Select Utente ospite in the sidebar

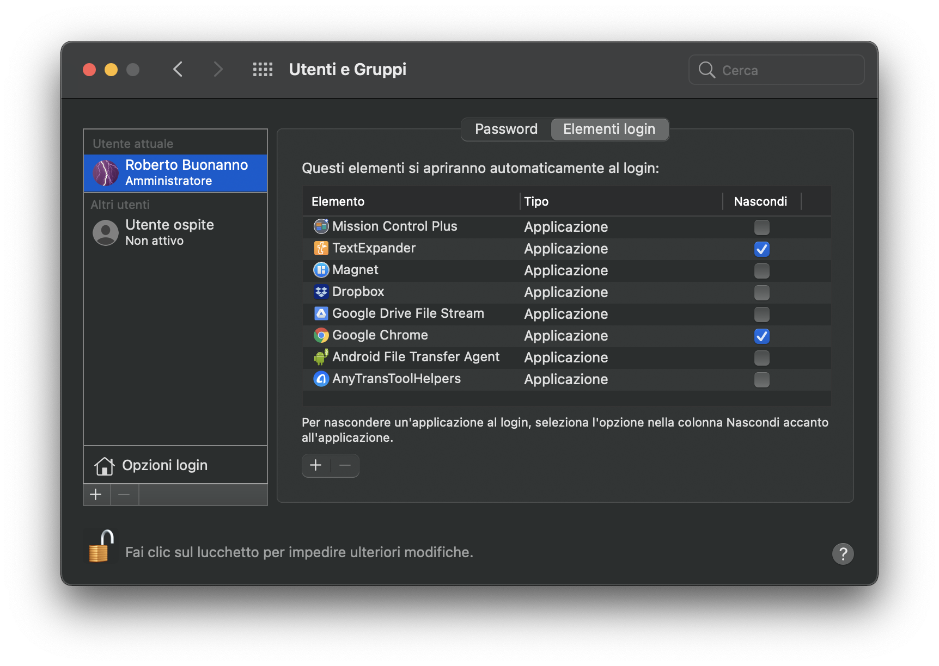tap(175, 233)
